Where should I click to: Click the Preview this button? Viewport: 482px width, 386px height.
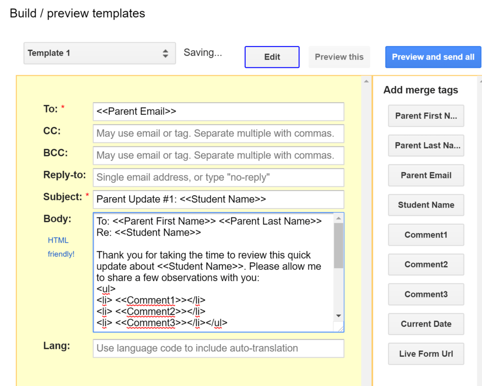(x=339, y=57)
